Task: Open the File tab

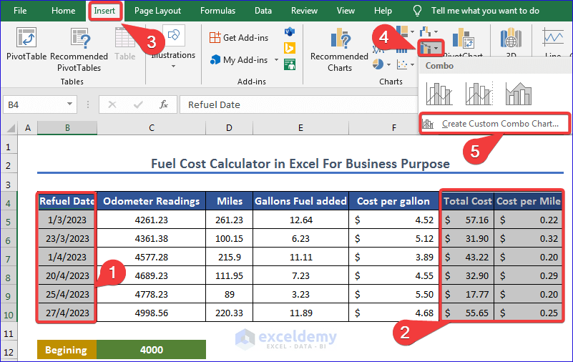Action: tap(20, 11)
